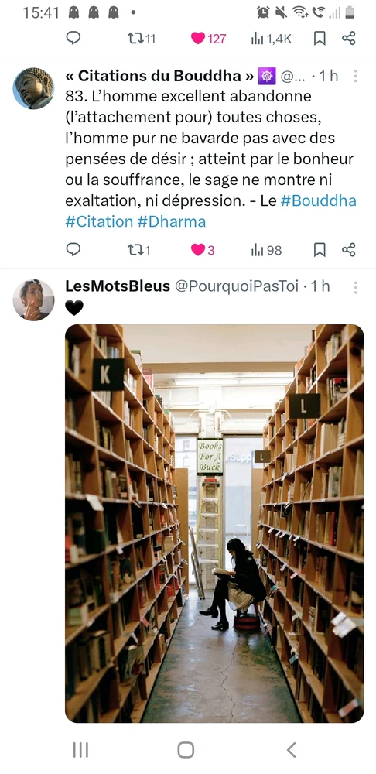Open the bookstore photo in LesMotsBleus tweet
This screenshot has height=774, width=376.
214,523
